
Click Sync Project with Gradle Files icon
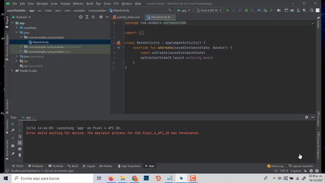(292, 10)
